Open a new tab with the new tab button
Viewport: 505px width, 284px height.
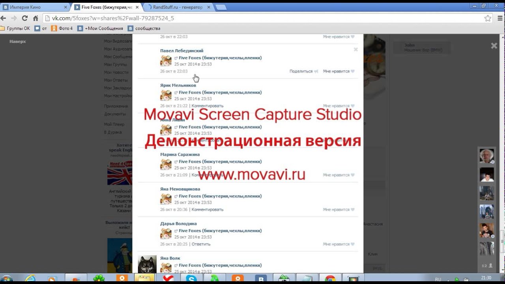click(221, 7)
